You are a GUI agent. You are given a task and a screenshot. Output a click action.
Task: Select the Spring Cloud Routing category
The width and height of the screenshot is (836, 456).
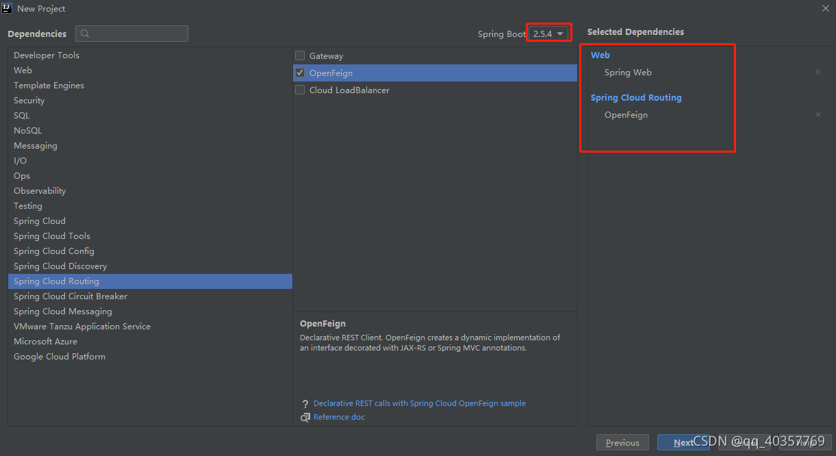[150, 281]
